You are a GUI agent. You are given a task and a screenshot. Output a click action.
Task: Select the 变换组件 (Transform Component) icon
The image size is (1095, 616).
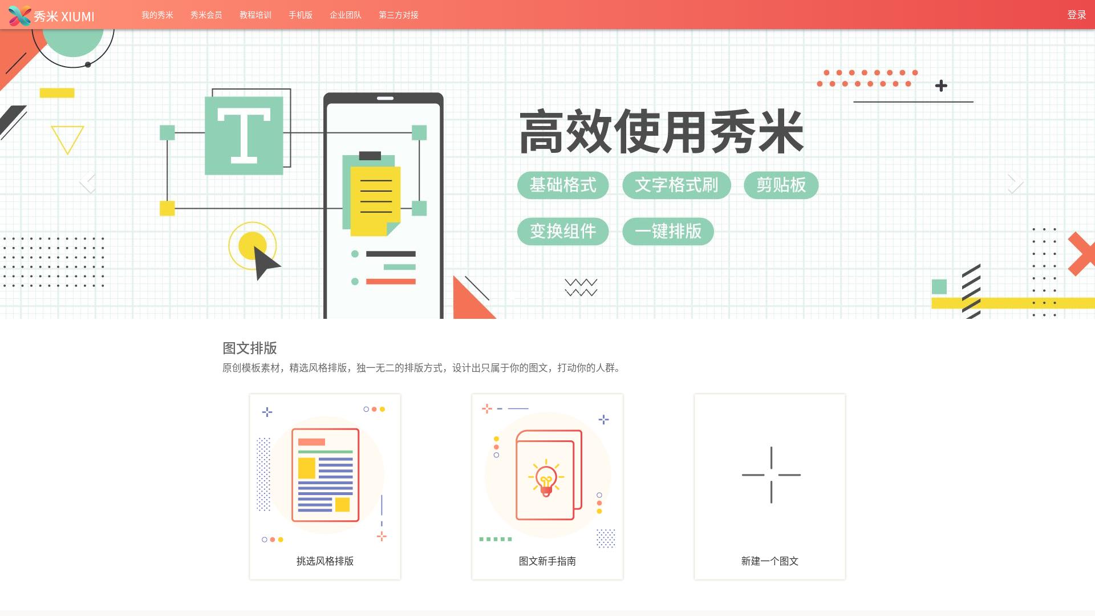(563, 231)
